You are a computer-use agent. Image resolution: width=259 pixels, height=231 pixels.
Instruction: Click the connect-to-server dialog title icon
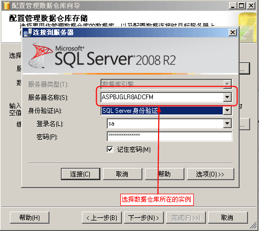coord(28,33)
